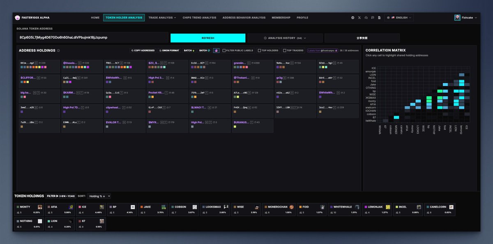The image size is (493, 244).
Task: Open the X (Twitter) icon in the header
Action: click(x=359, y=18)
